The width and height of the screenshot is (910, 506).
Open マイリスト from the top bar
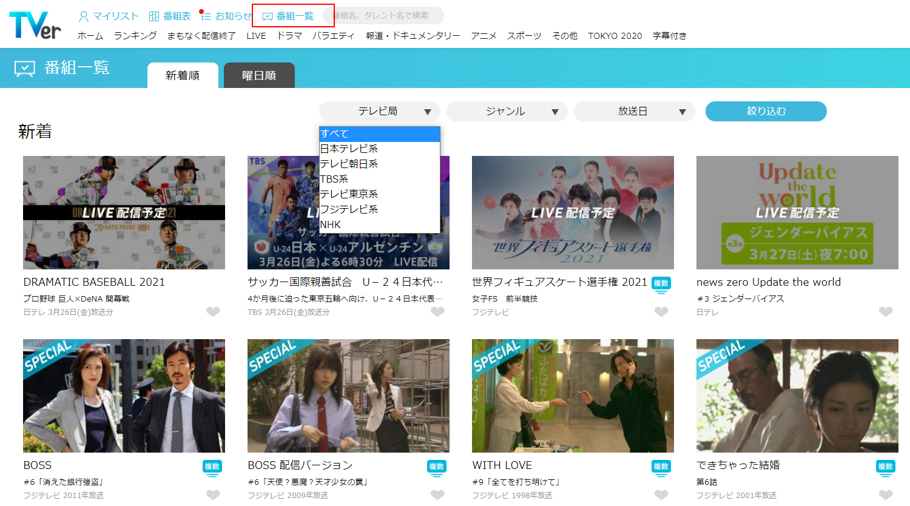(109, 16)
